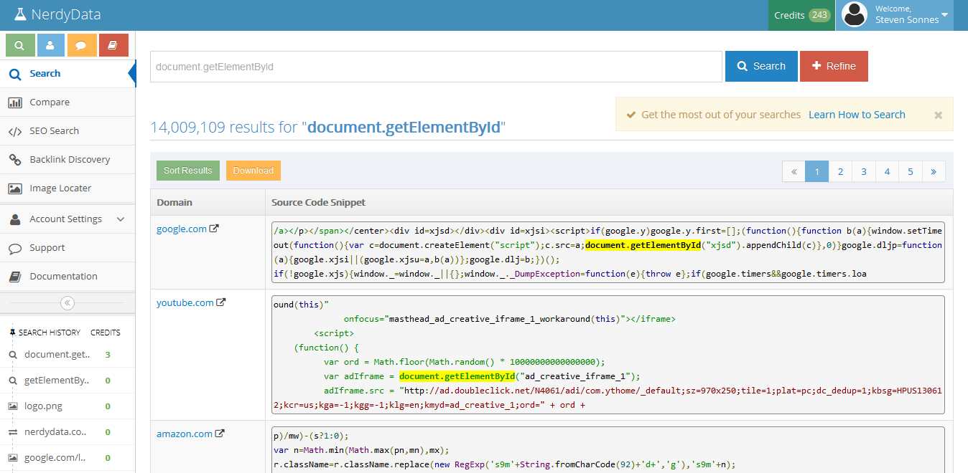Click the user avatar picture
The image size is (968, 473).
pyautogui.click(x=855, y=15)
